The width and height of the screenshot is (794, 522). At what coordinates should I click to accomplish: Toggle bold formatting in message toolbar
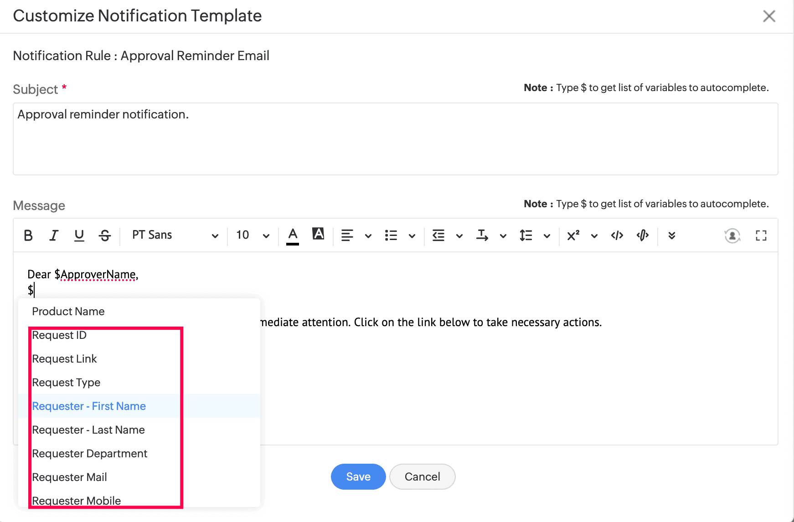[x=28, y=235]
